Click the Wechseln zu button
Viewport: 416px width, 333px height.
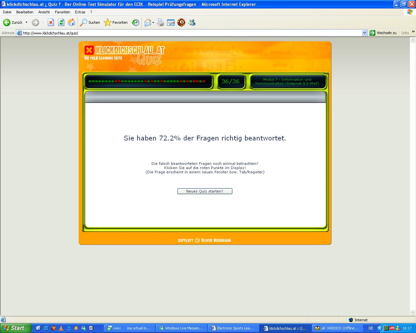pyautogui.click(x=383, y=33)
